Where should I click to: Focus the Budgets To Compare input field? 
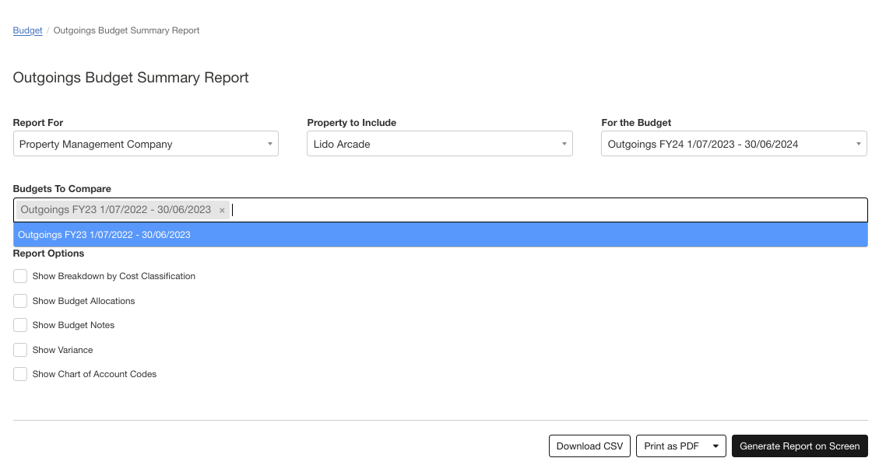(545, 210)
